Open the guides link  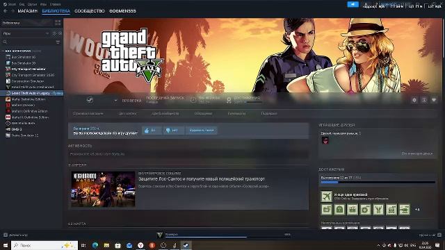236,113
